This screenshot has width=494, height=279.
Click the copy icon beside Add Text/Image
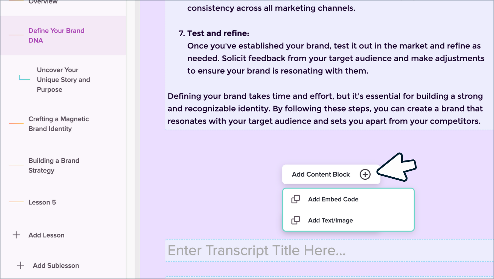click(295, 220)
